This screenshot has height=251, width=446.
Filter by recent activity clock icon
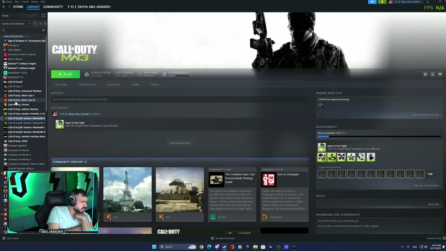(x=40, y=24)
